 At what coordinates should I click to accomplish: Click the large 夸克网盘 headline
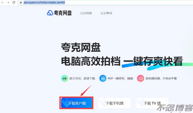(81, 47)
